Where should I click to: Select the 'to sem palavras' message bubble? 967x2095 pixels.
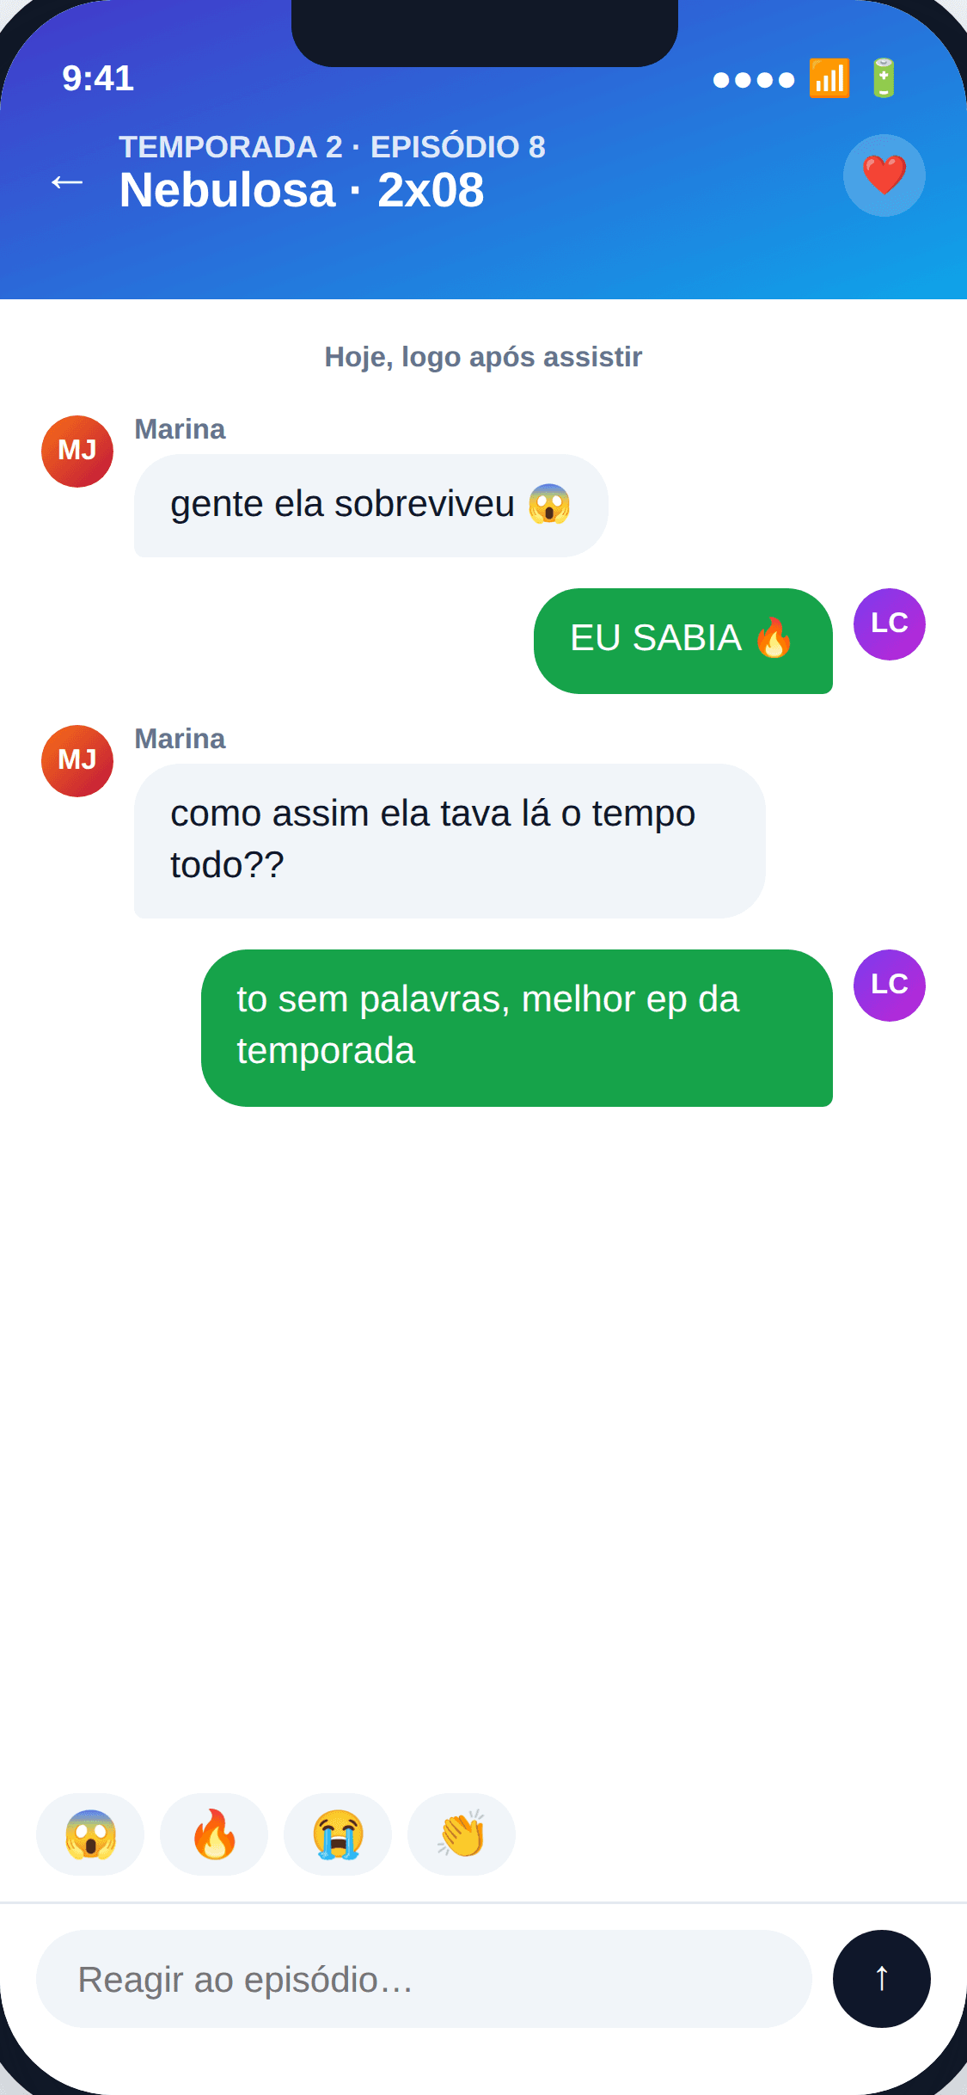[x=517, y=1028]
